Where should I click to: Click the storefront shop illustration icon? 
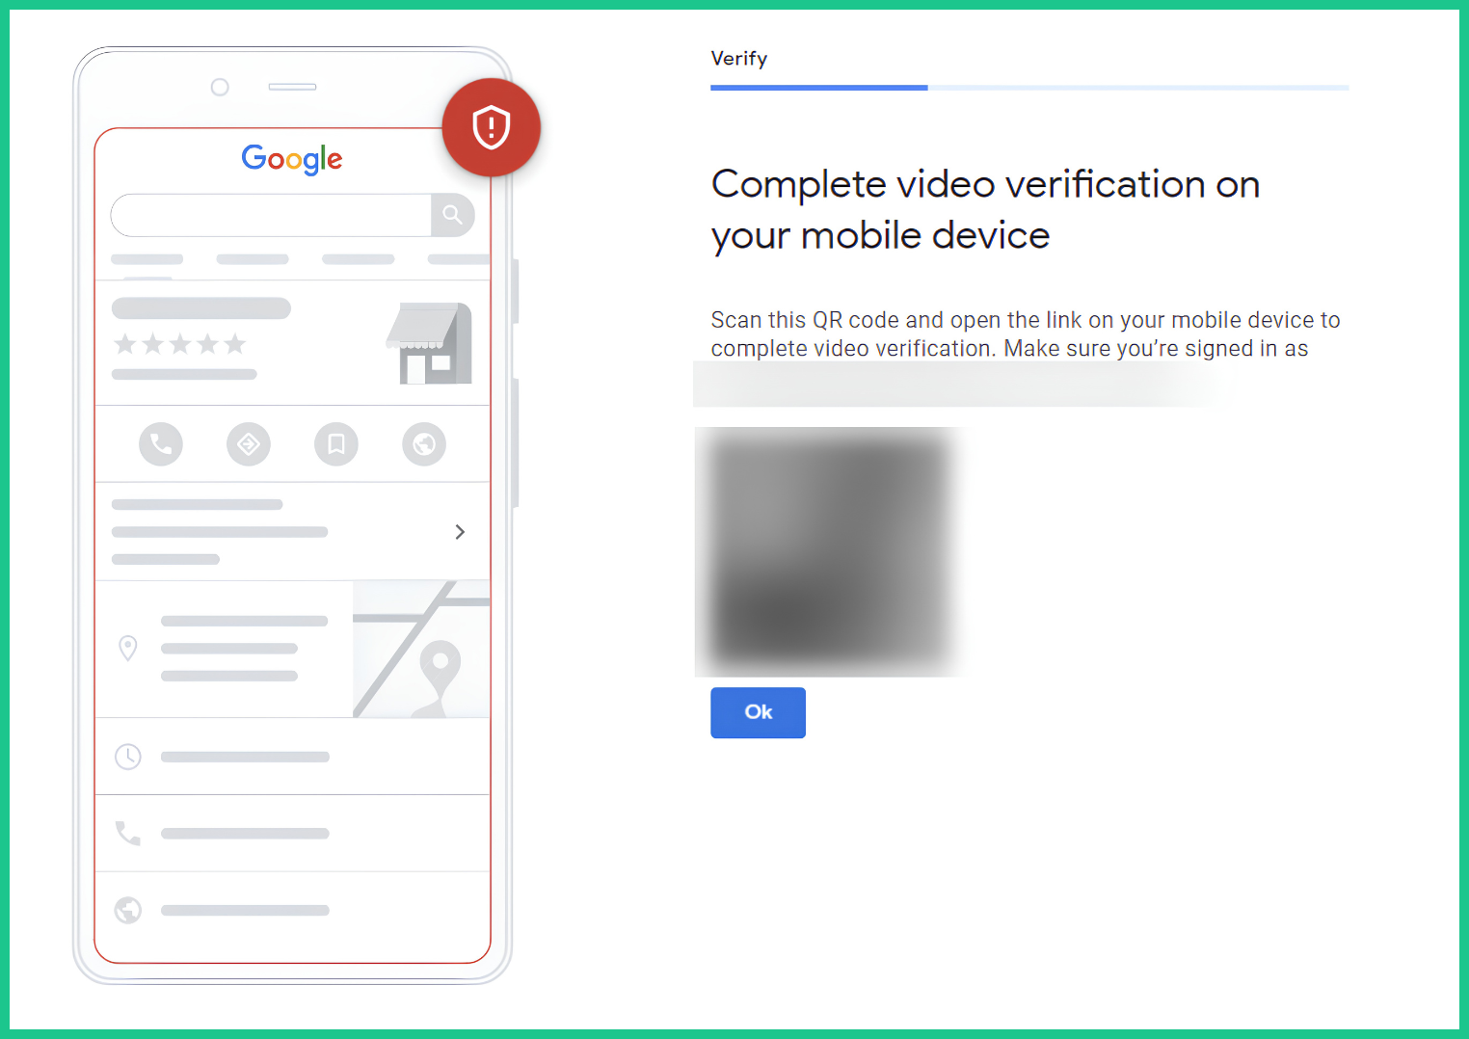429,343
